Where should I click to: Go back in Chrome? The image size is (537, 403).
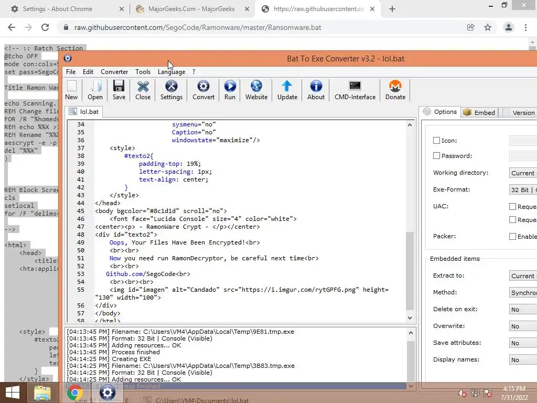tap(12, 27)
